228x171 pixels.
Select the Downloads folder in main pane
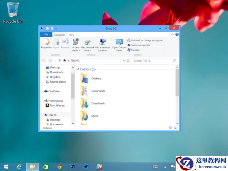[x=93, y=103]
